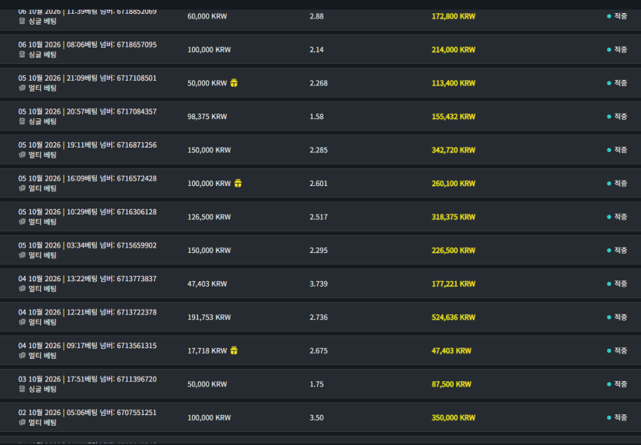The image size is (641, 445).
Task: Click the 싱글 베팅 icon in the 60,000 KRW row
Action: pyautogui.click(x=22, y=21)
